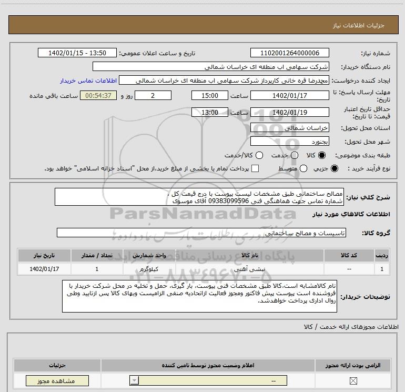Click اطلاعات مجوزهای ارائه خدمت / کالا heading
Image resolution: width=405 pixels, height=392 pixels.
pos(351,327)
